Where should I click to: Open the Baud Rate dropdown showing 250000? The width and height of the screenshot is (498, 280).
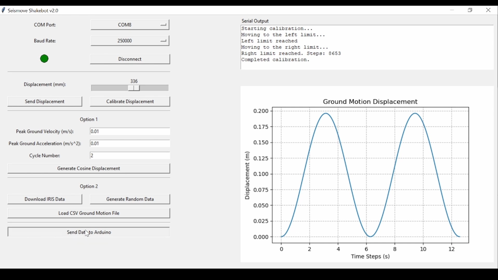pos(130,41)
